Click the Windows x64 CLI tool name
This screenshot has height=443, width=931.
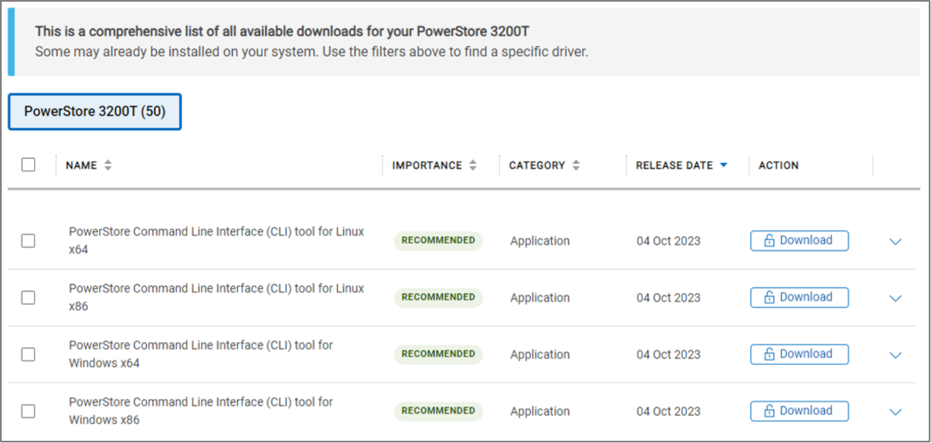pos(201,354)
